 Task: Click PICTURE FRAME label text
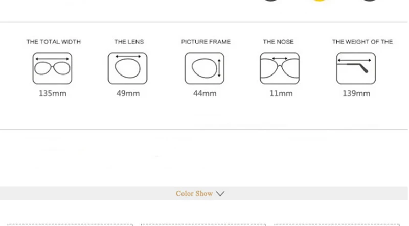206,42
